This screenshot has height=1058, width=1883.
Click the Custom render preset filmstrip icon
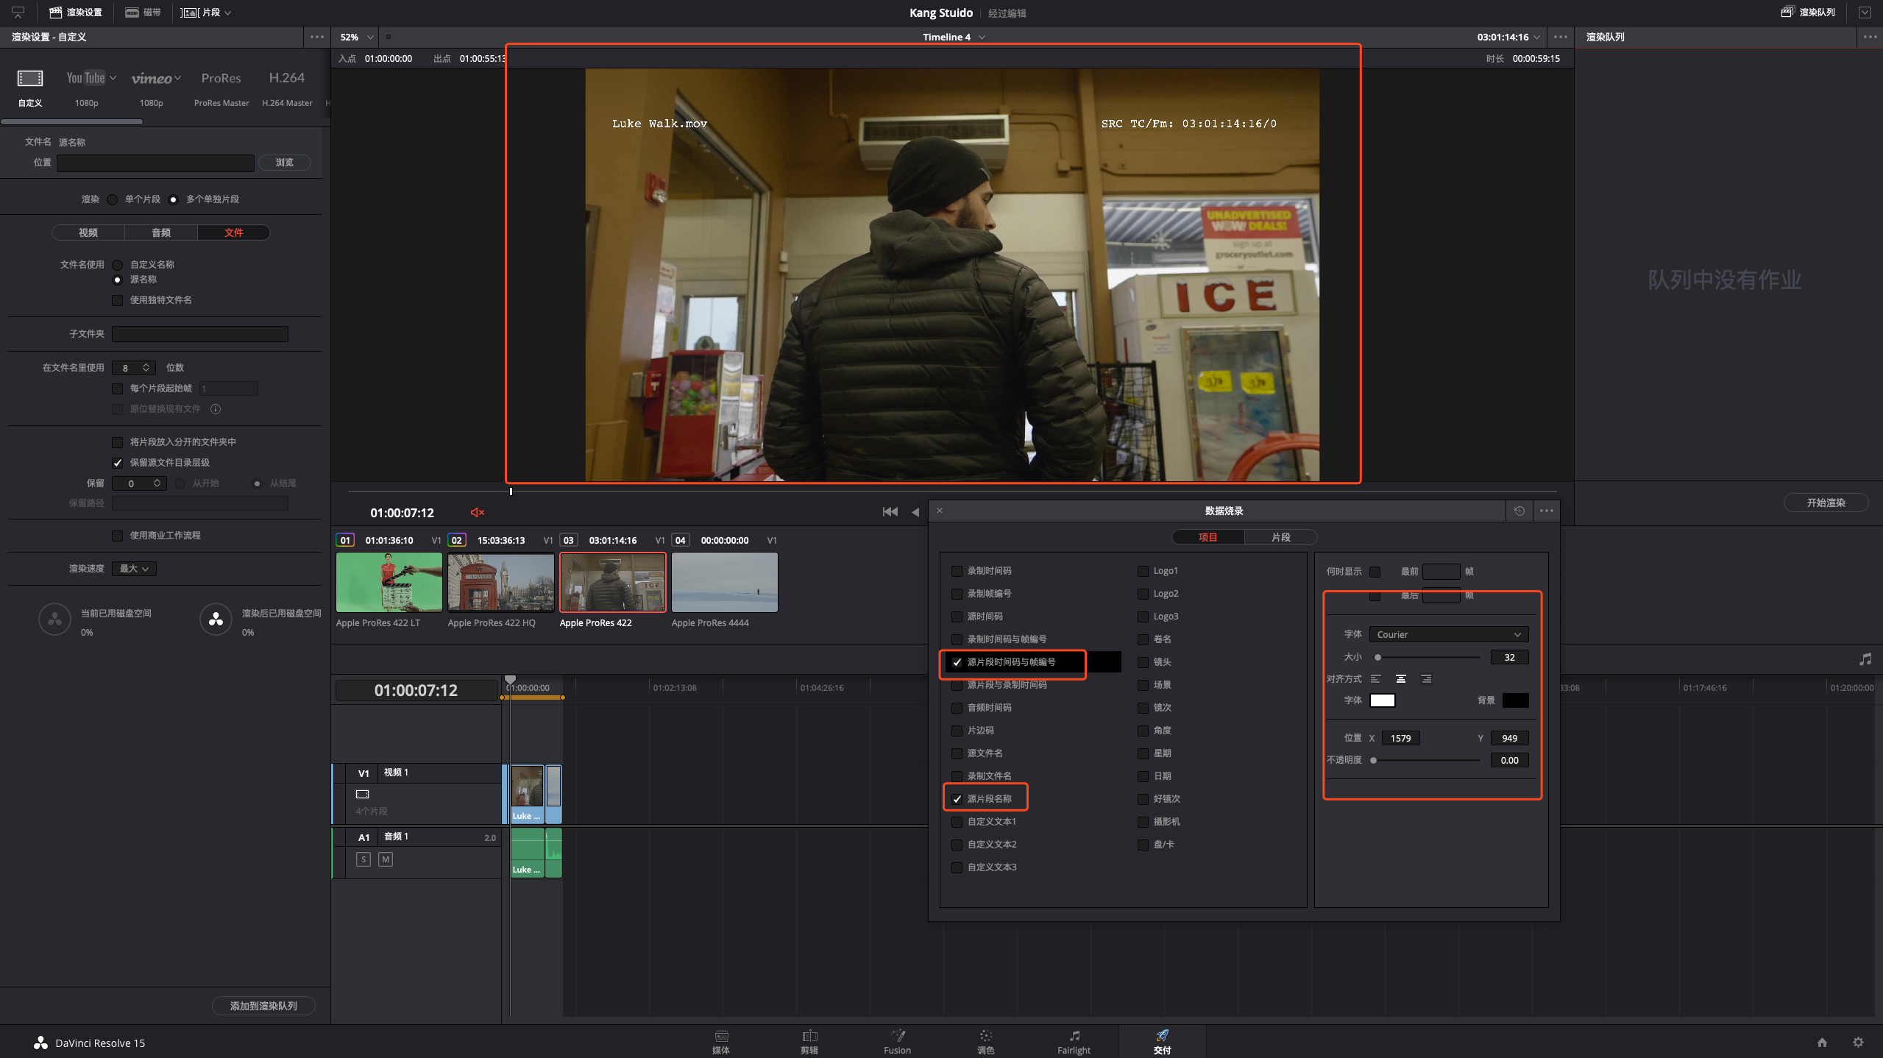30,78
